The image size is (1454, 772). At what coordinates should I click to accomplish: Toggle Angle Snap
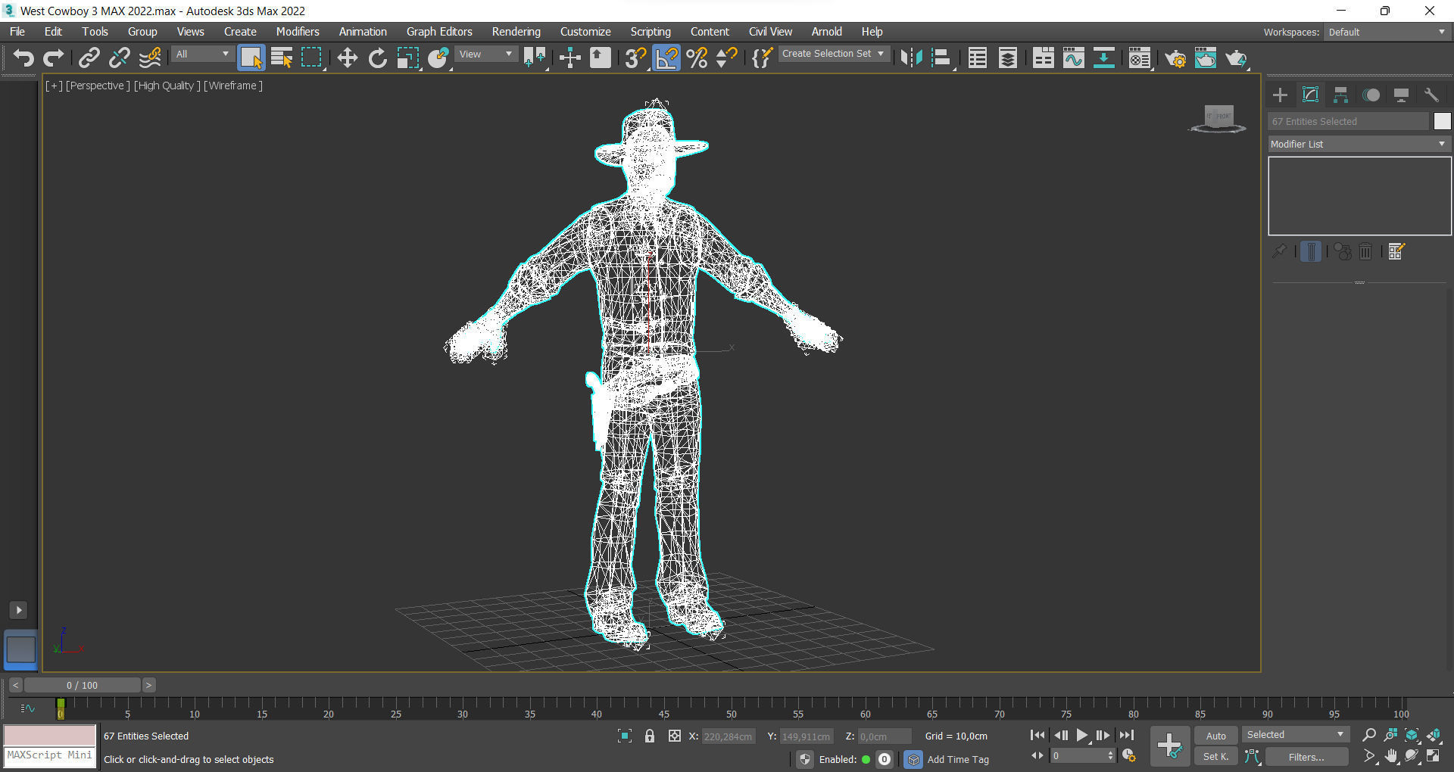tap(666, 58)
